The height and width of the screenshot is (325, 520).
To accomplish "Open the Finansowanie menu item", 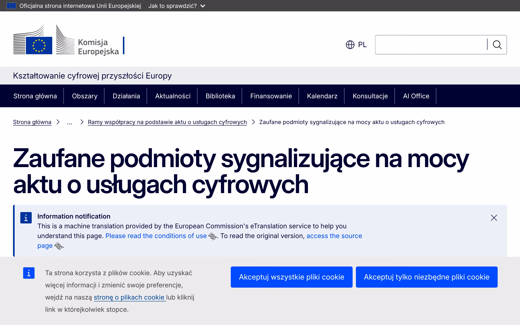I will coord(271,96).
